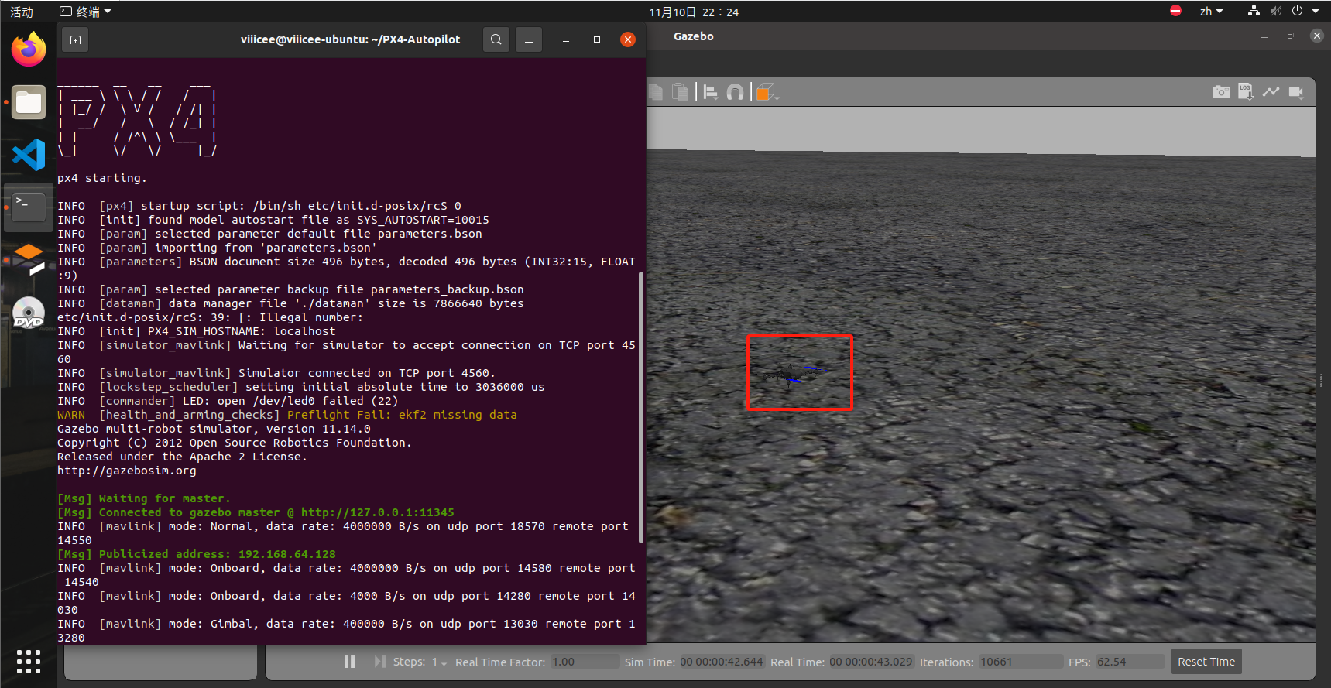Select the Terminal dock icon
This screenshot has width=1331, height=688.
click(29, 207)
